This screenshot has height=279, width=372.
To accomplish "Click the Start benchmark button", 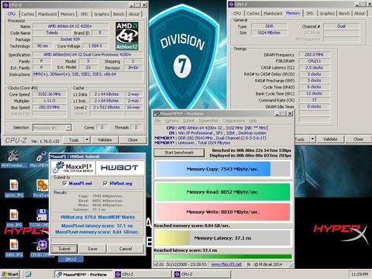I will click(x=179, y=153).
